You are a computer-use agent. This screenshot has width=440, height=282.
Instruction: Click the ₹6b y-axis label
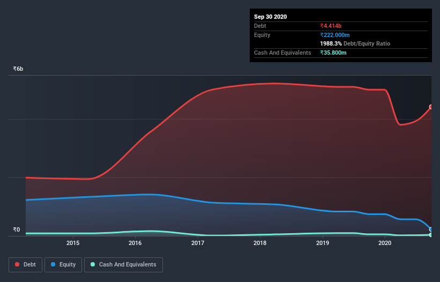coord(18,69)
